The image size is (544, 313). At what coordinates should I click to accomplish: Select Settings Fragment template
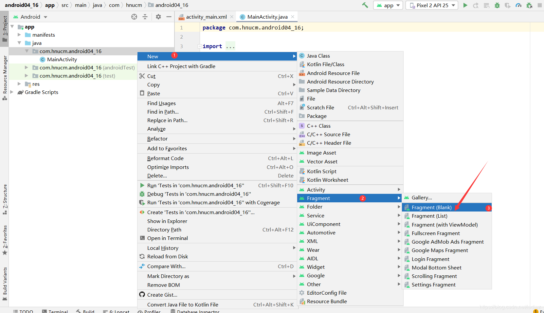[x=447, y=285]
